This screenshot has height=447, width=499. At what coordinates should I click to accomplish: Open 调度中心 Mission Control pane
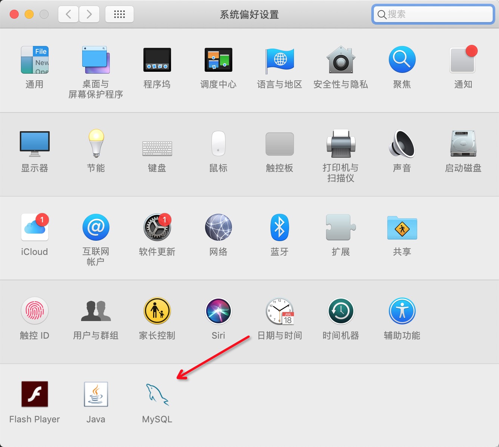click(218, 60)
